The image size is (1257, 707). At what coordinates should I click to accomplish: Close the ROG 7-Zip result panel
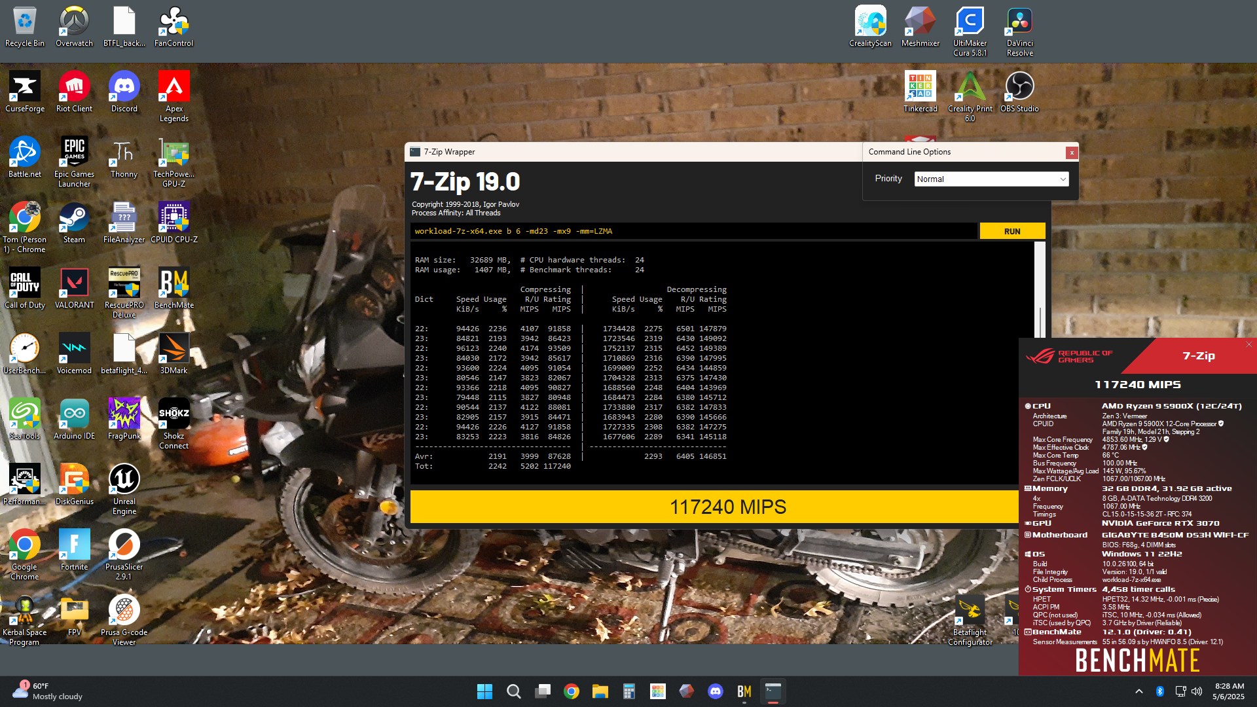pos(1248,344)
